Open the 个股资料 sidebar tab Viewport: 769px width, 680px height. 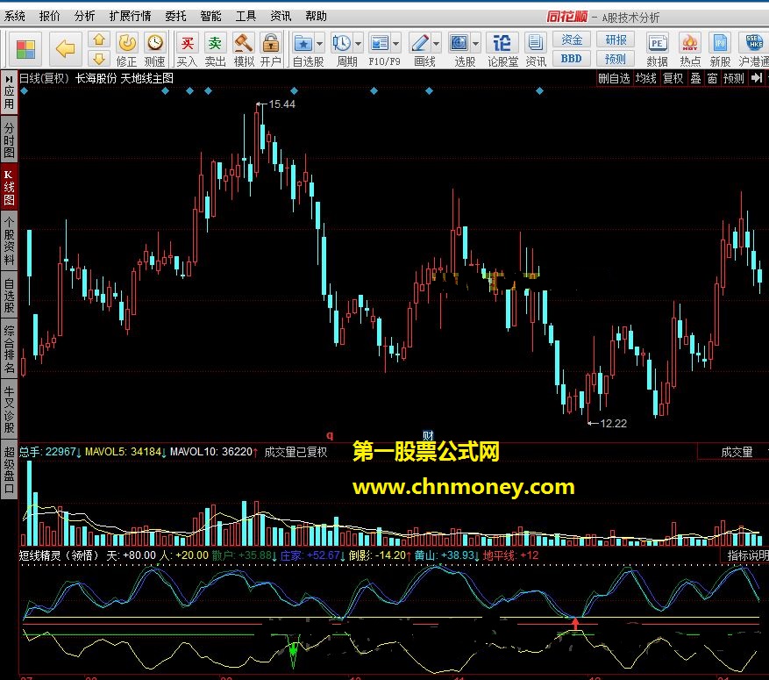(x=9, y=241)
